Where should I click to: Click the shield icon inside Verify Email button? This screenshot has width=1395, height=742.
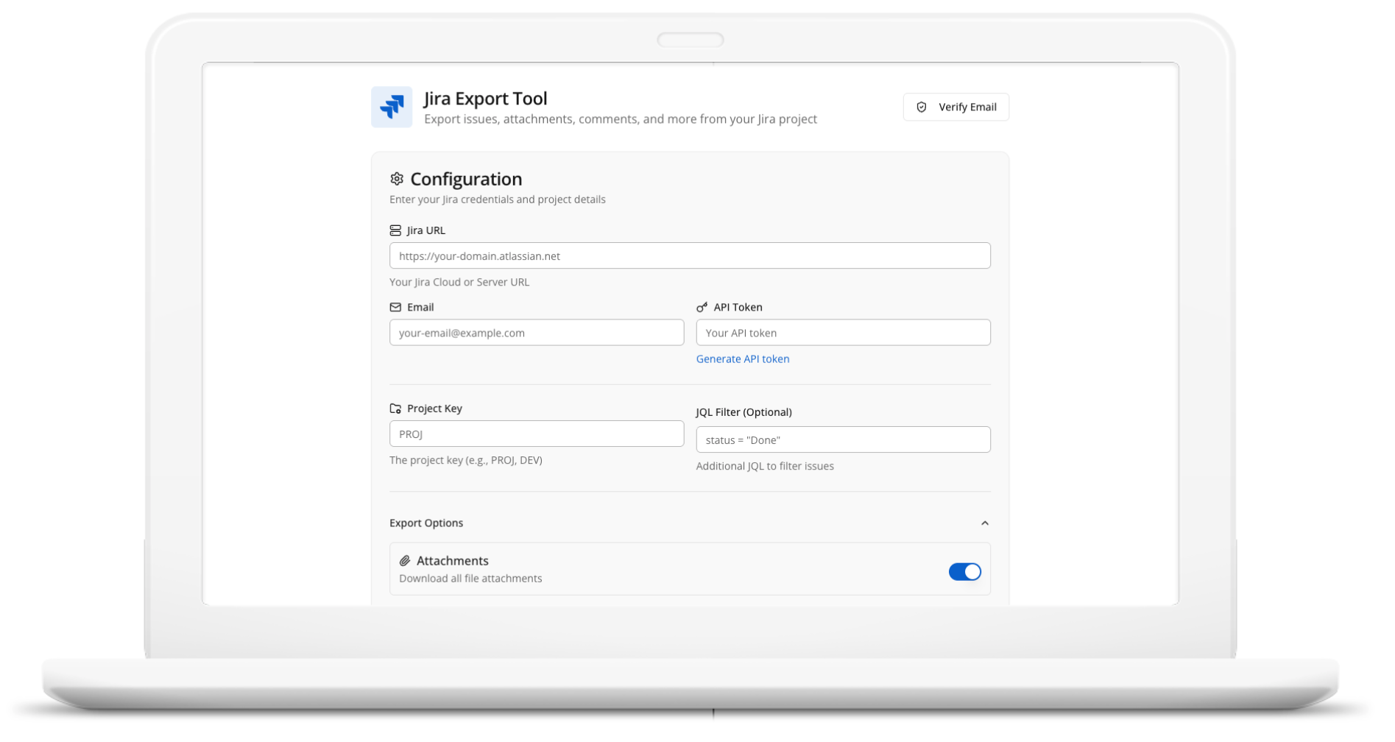point(922,107)
